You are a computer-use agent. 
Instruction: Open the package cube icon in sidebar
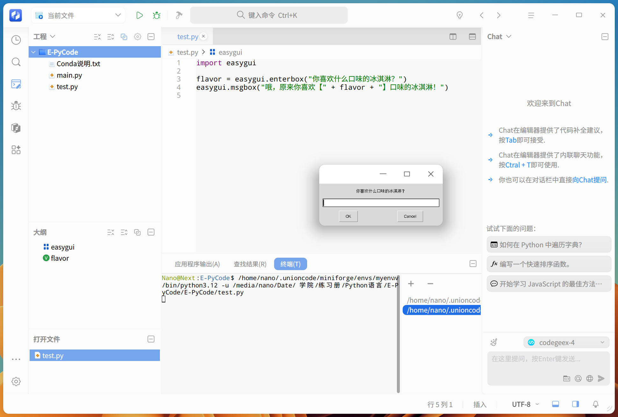click(x=16, y=128)
